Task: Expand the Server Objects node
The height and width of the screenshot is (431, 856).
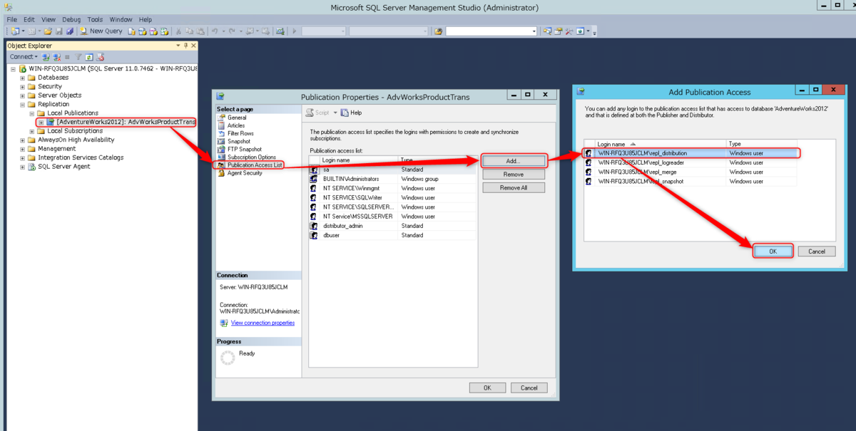Action: [22, 95]
